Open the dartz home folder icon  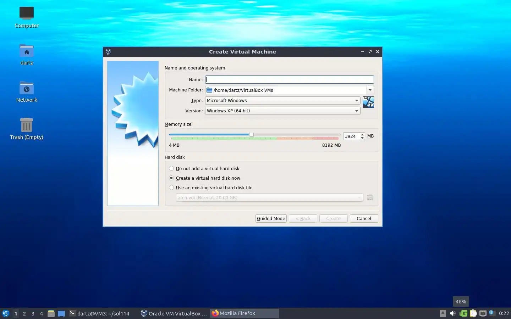point(27,55)
